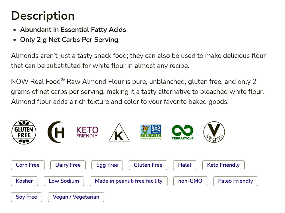This screenshot has height=213, width=285.
Task: Click the Kosher tag
Action: [25, 181]
